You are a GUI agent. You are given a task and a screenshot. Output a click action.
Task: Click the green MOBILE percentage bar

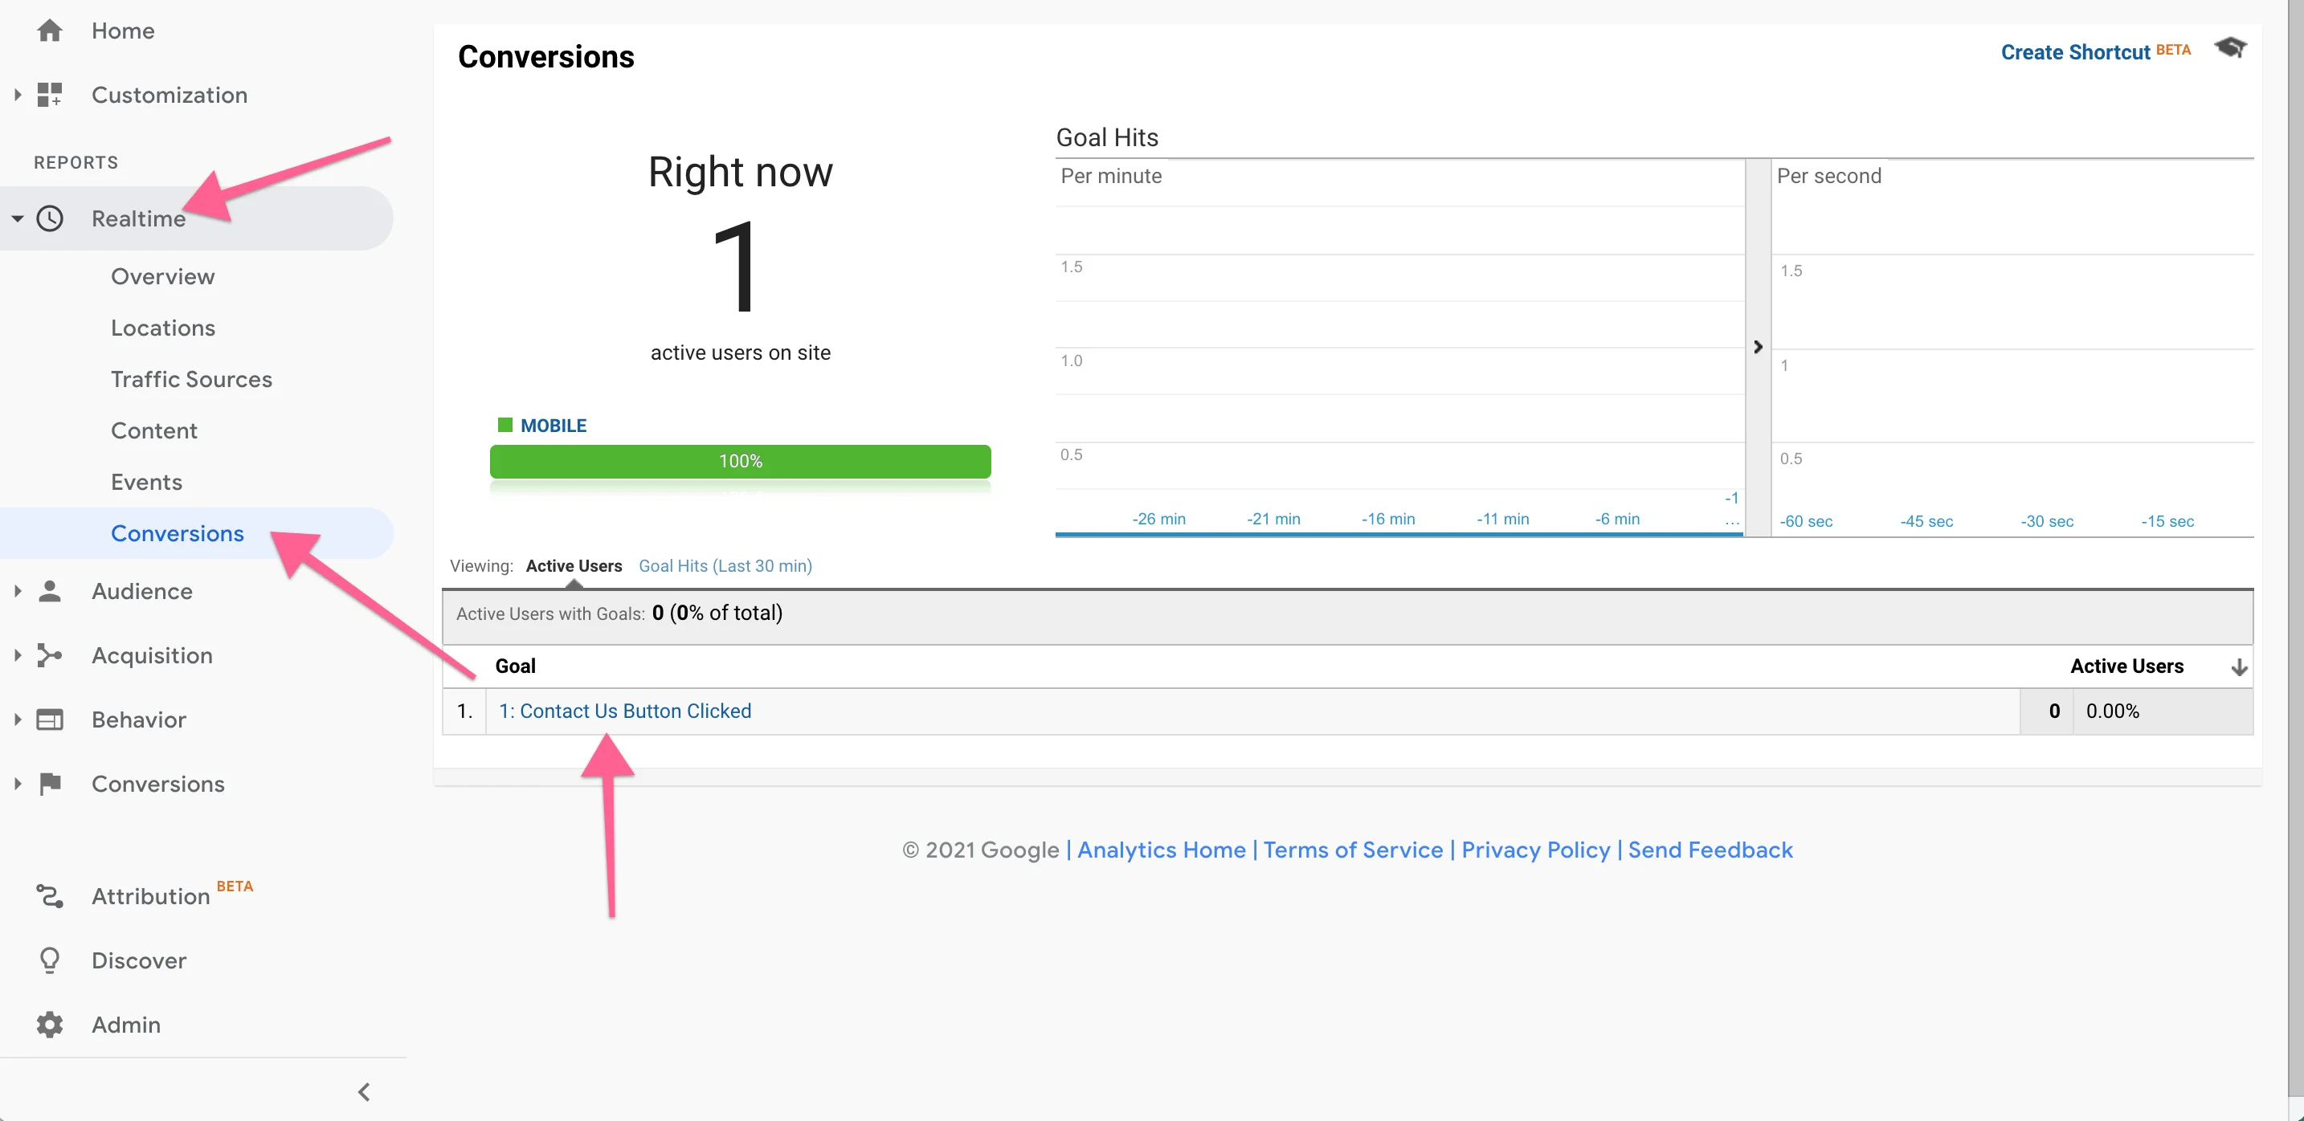(740, 460)
